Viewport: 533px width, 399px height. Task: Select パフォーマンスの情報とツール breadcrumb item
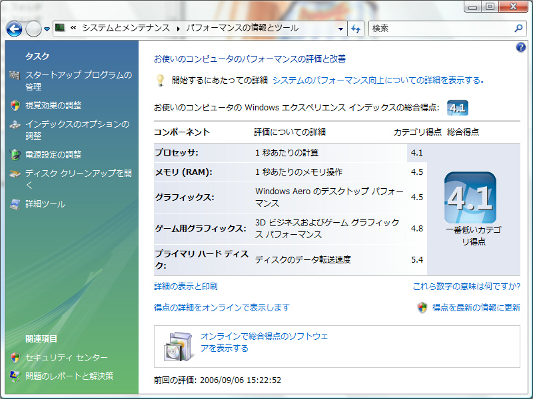(x=242, y=29)
